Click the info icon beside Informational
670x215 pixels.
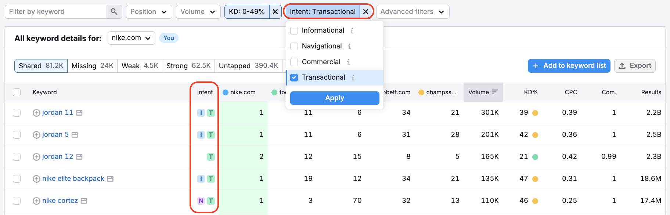352,31
